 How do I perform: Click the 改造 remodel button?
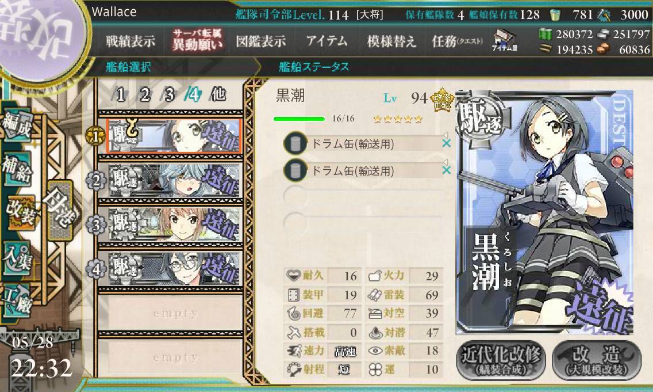coord(596,360)
